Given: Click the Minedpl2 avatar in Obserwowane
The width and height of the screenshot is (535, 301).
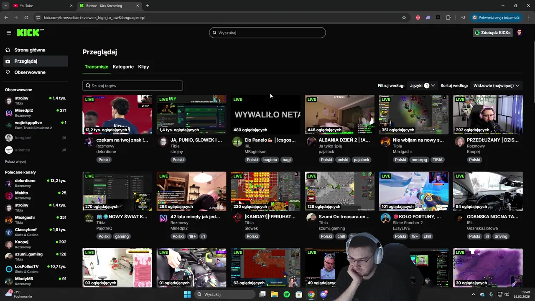Looking at the screenshot, I should pos(9,113).
